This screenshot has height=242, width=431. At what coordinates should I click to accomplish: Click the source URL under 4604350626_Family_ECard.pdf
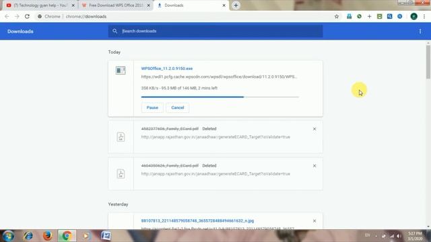[215, 174]
